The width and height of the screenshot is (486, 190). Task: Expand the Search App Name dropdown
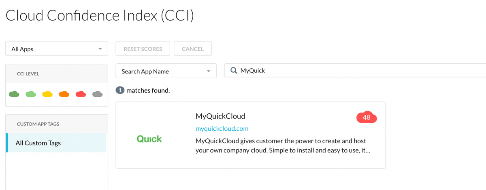[166, 71]
